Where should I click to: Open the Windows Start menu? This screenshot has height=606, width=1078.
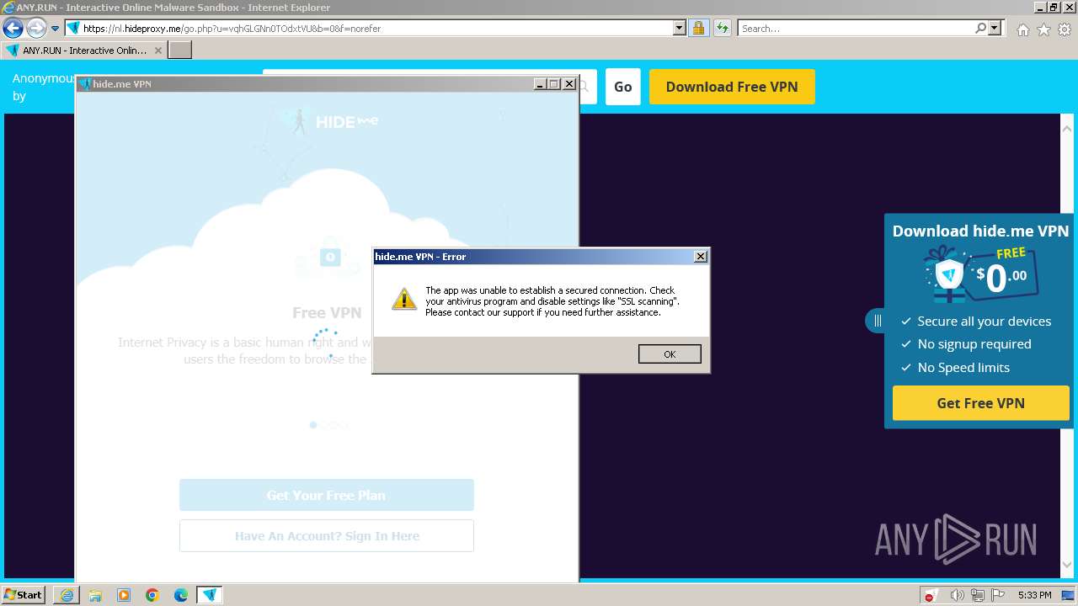click(24, 595)
